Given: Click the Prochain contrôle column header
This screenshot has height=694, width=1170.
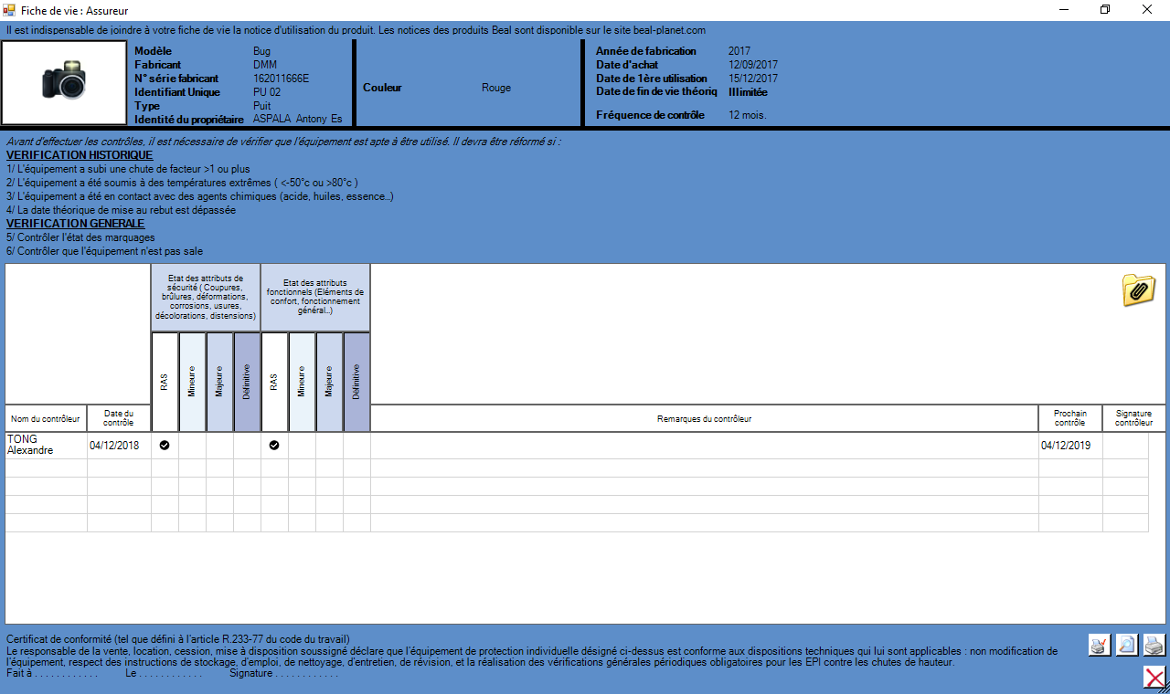Looking at the screenshot, I should (1069, 418).
